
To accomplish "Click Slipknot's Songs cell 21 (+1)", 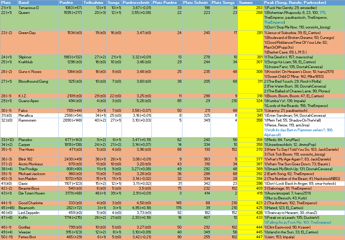I will pos(114,57).
